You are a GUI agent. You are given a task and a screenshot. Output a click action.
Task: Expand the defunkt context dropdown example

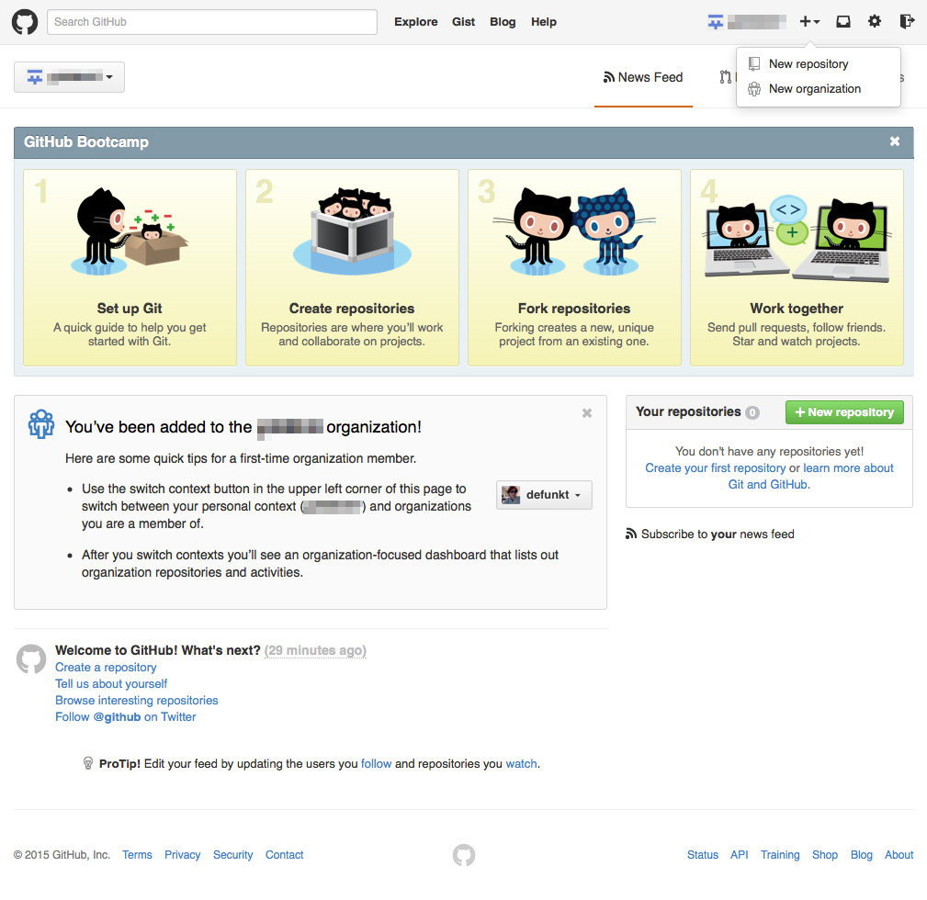click(544, 495)
